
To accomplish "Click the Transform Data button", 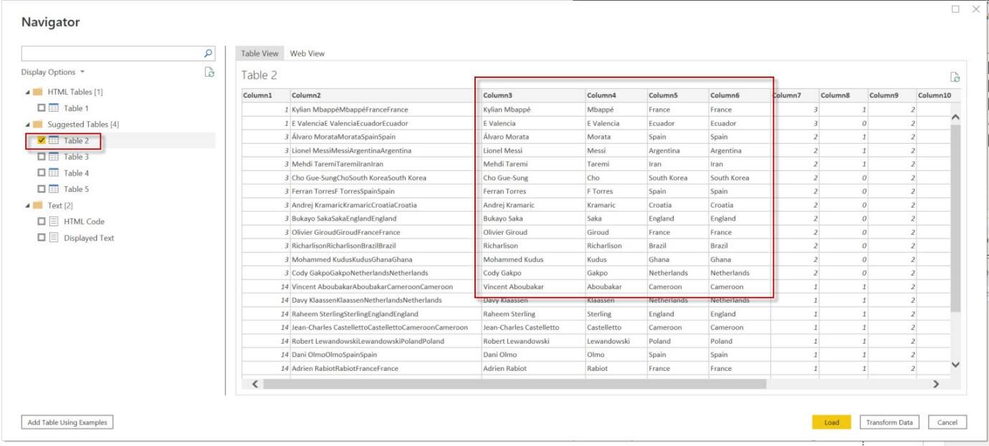I will (x=889, y=422).
